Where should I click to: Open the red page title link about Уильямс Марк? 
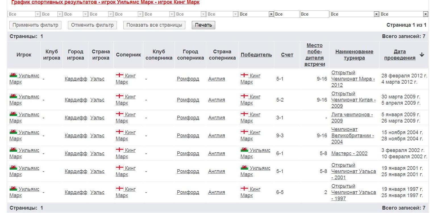click(105, 2)
